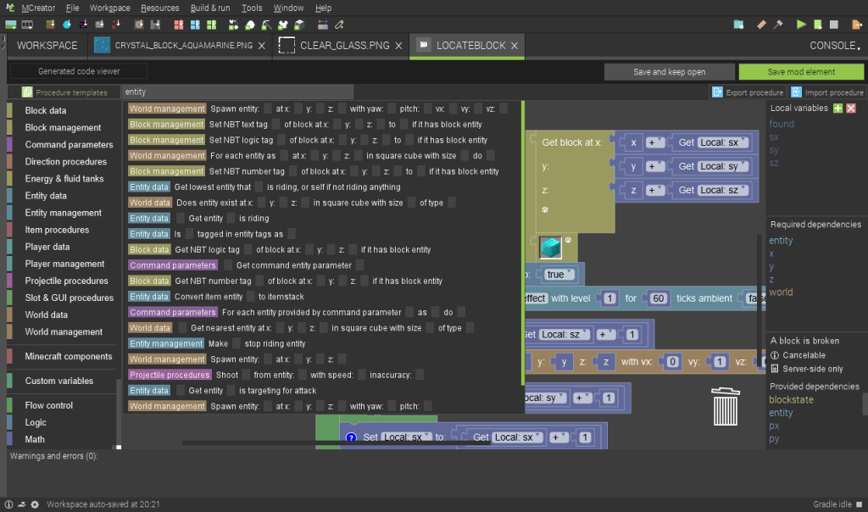Add a new local variable with plus icon
This screenshot has width=868, height=512.
[x=837, y=109]
